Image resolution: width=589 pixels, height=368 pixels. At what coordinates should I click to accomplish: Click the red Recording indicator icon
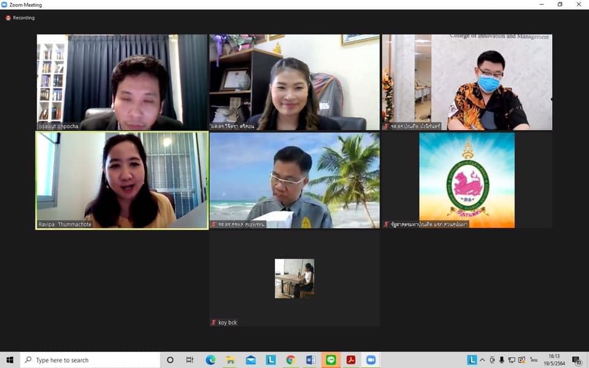click(x=8, y=18)
